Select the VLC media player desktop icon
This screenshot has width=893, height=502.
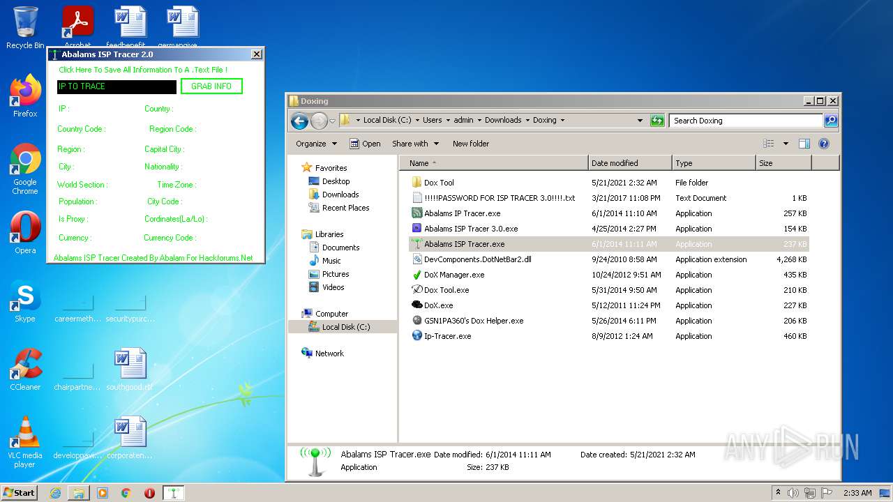25,442
